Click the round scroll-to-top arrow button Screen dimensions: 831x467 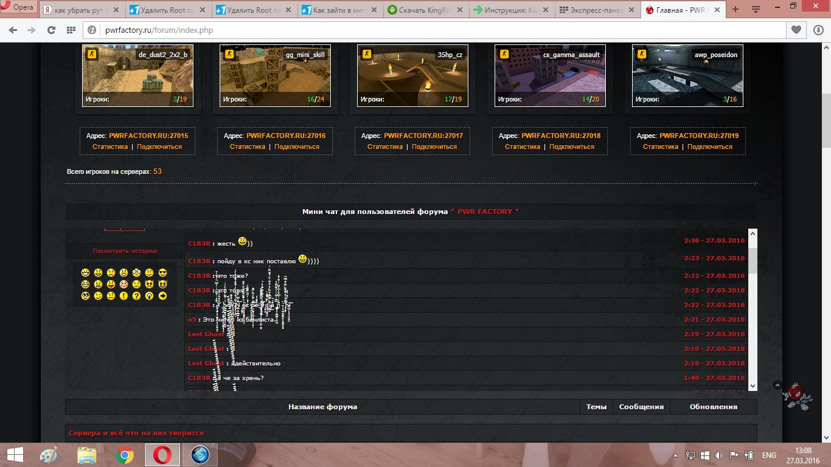pyautogui.click(x=777, y=385)
